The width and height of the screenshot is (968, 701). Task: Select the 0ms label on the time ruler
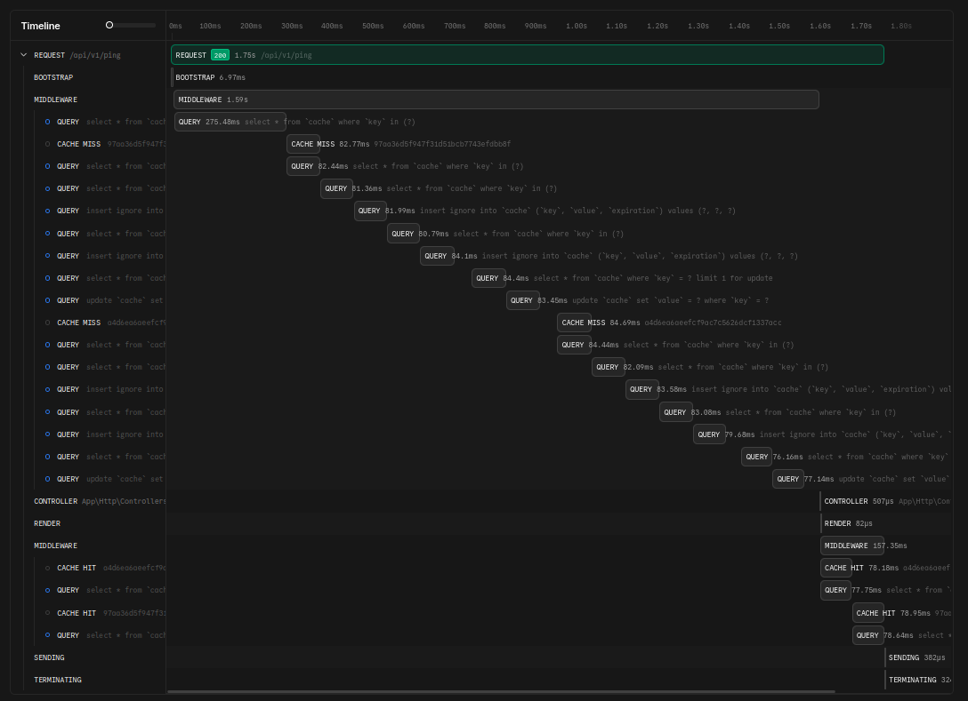pyautogui.click(x=175, y=26)
